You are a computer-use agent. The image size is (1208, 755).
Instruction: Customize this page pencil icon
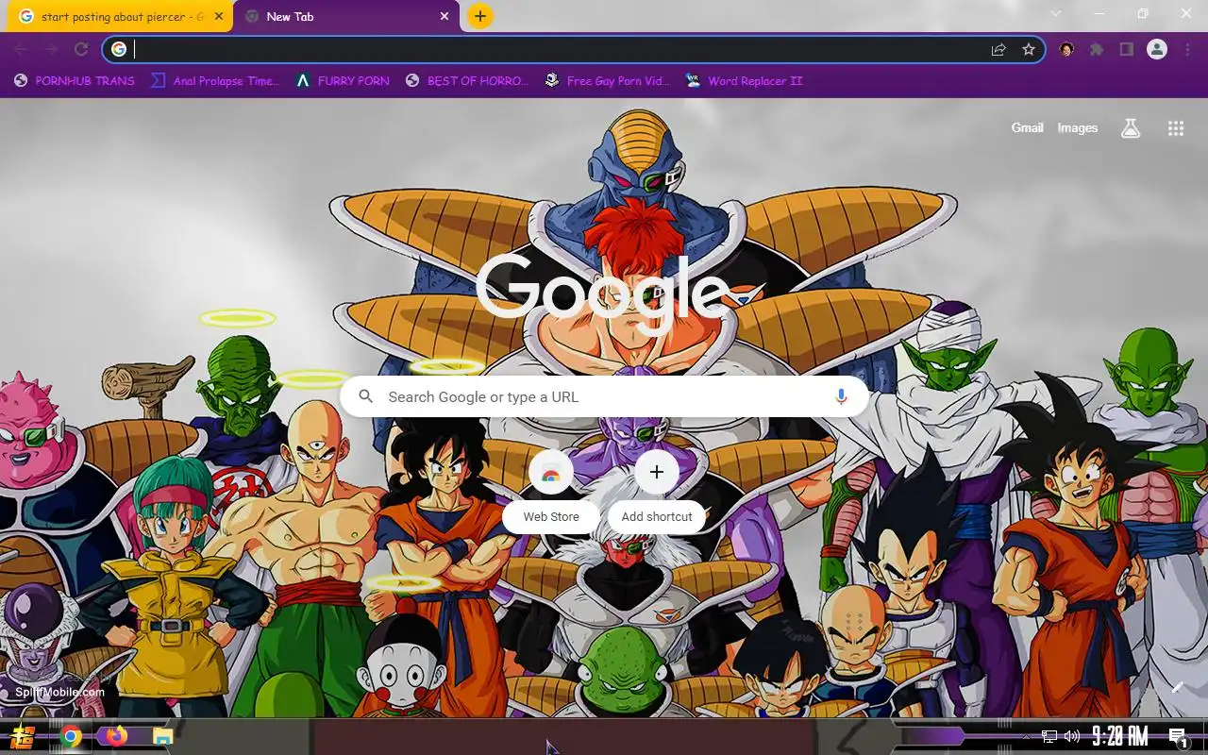[1177, 687]
